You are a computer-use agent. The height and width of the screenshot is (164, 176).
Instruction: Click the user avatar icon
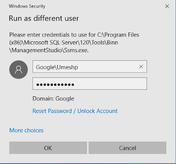(18, 69)
